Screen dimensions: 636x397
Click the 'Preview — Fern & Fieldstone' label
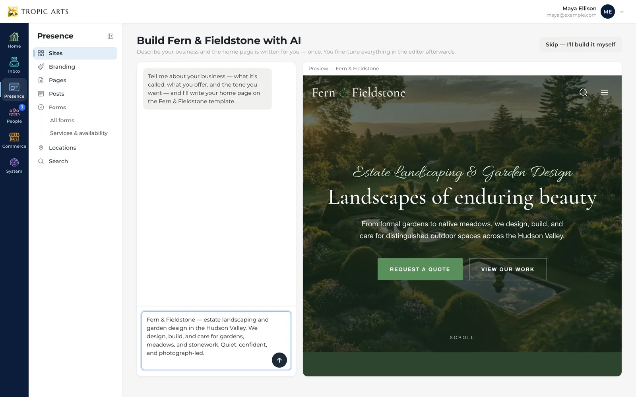click(x=343, y=69)
